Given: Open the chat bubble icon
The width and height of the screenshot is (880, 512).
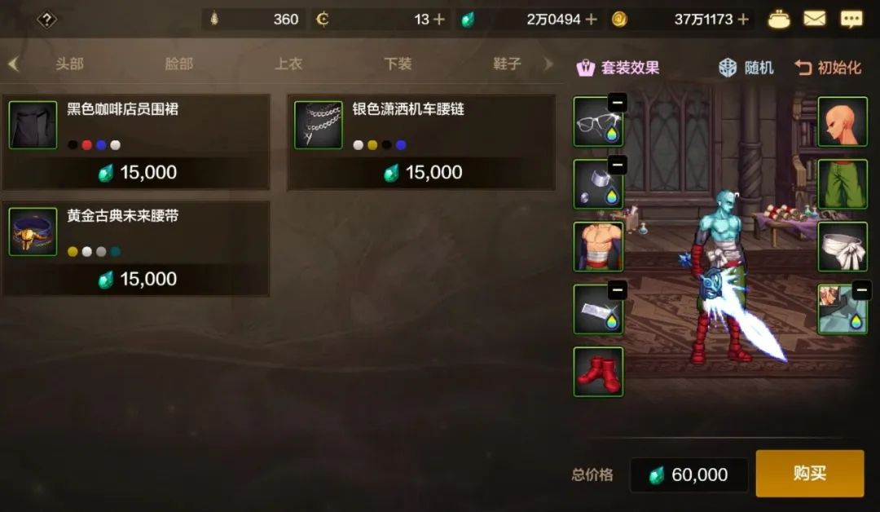Looking at the screenshot, I should [851, 19].
